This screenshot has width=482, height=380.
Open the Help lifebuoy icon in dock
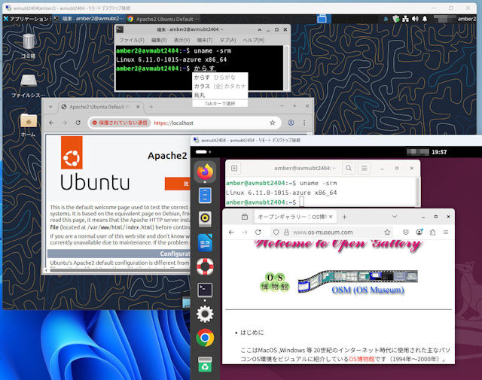point(205,266)
